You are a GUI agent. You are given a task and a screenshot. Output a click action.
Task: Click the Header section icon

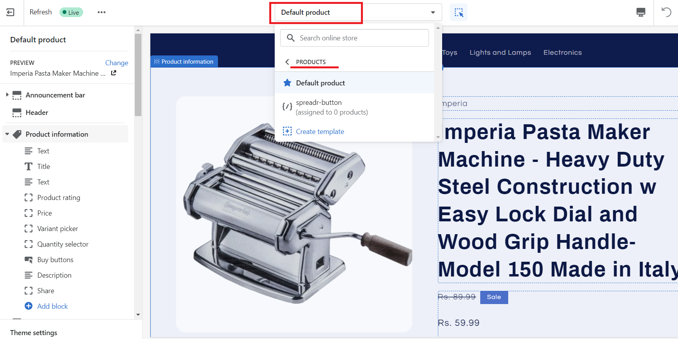coord(17,113)
